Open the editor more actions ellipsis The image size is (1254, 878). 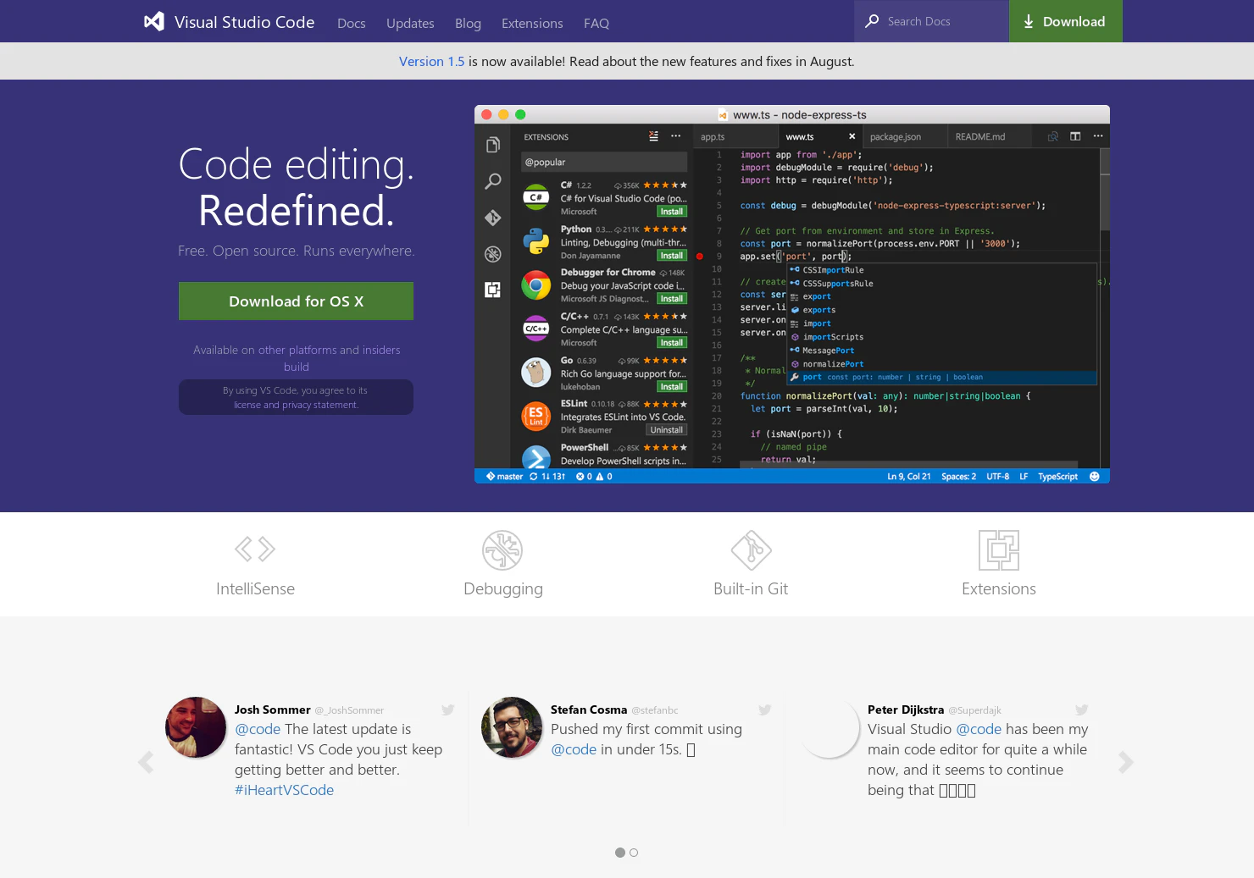point(1098,136)
